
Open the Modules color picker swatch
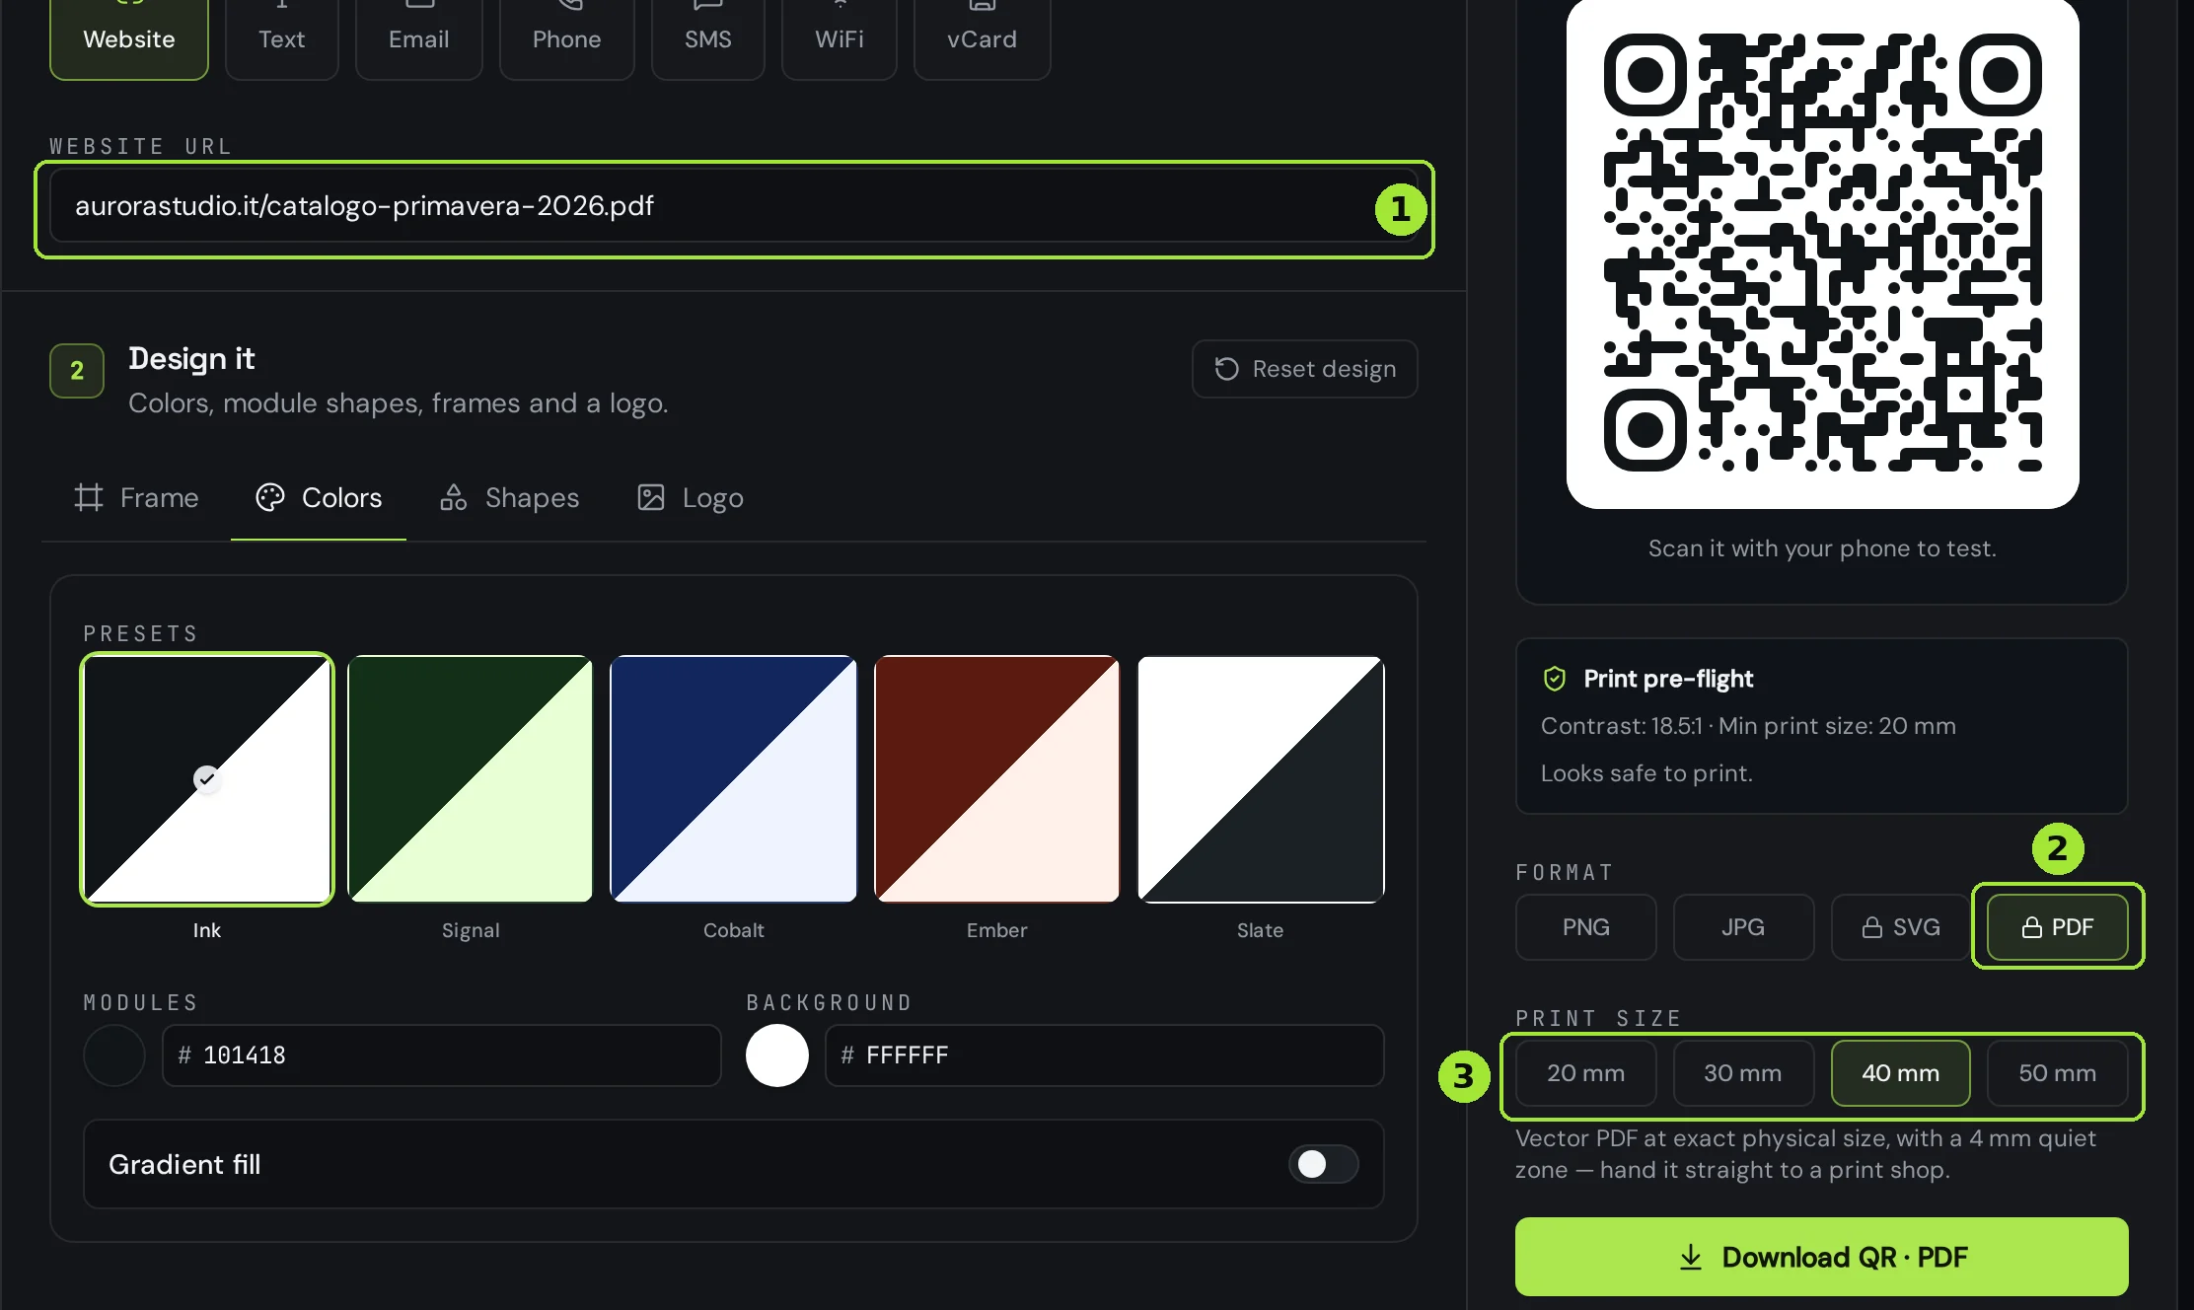pos(114,1055)
